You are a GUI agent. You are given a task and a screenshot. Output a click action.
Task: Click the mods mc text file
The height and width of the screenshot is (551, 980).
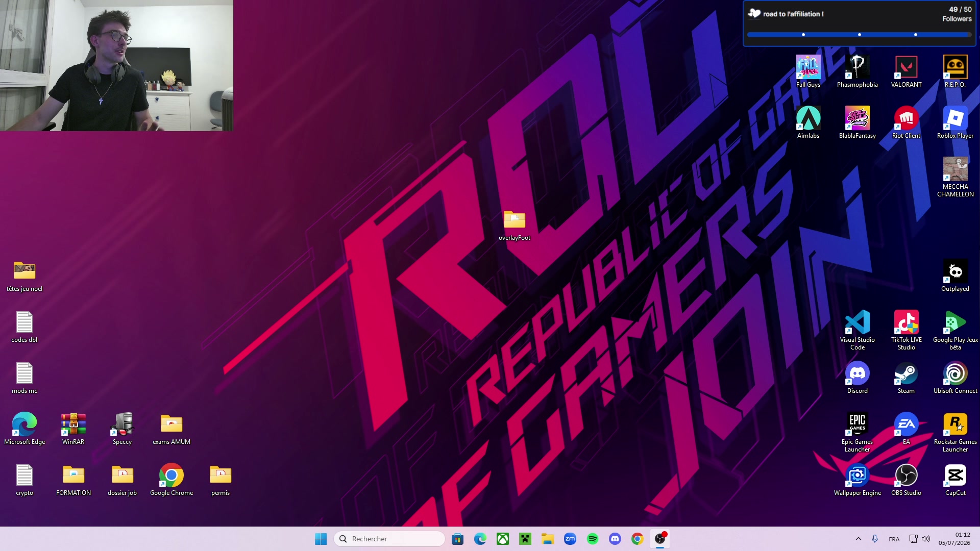click(24, 378)
